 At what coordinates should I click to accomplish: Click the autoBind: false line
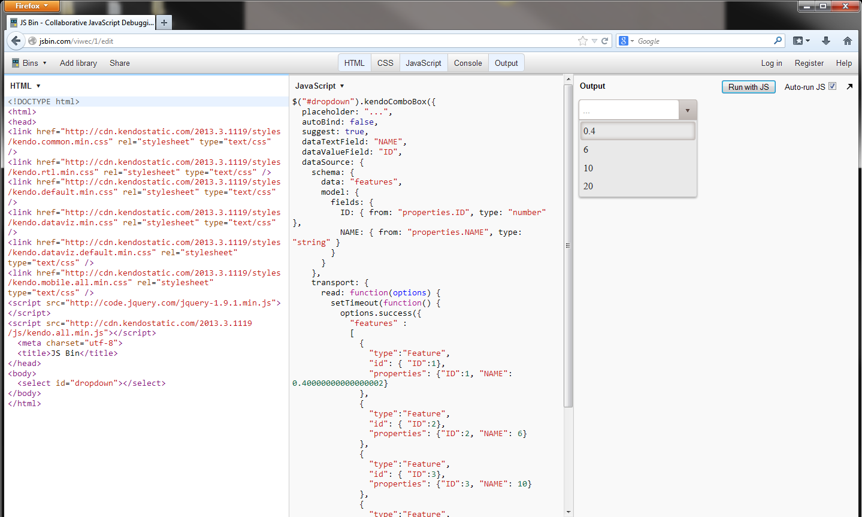point(340,122)
